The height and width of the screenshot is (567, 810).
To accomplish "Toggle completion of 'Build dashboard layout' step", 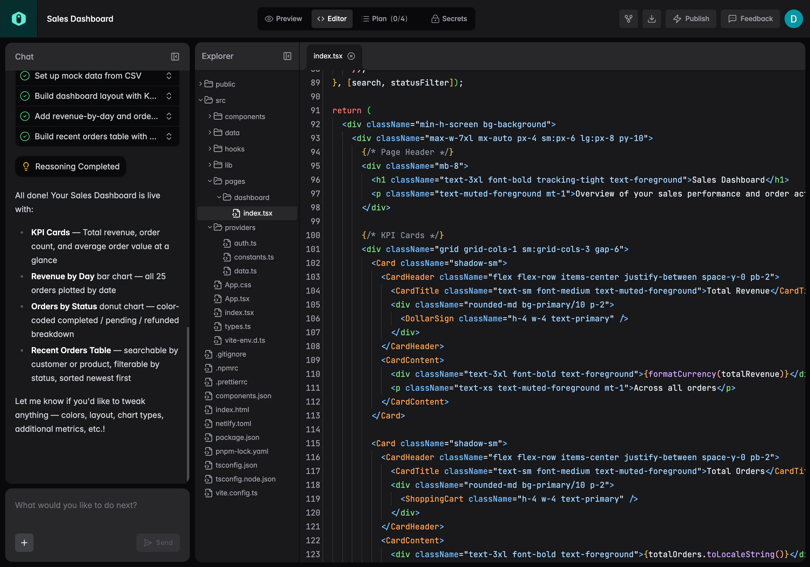I will (25, 96).
